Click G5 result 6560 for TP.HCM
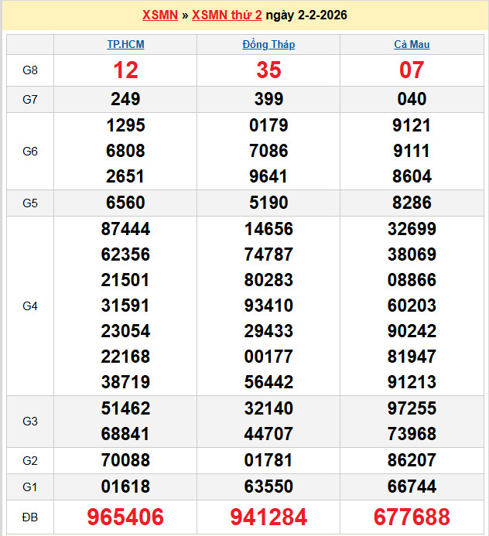The height and width of the screenshot is (536, 489). point(125,203)
